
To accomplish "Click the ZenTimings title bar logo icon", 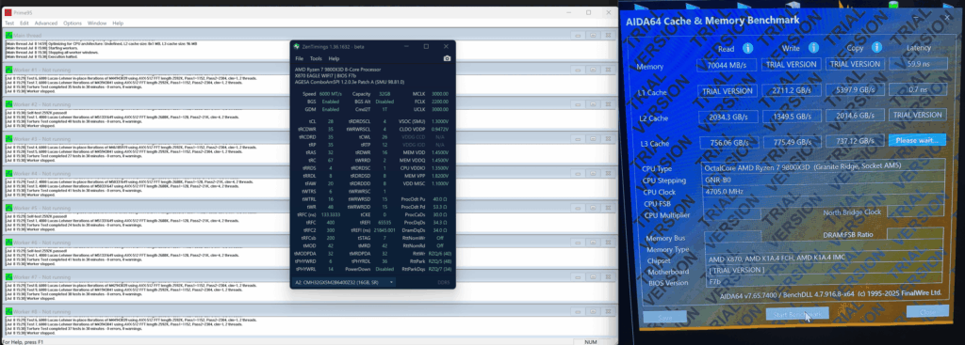I will coord(297,47).
